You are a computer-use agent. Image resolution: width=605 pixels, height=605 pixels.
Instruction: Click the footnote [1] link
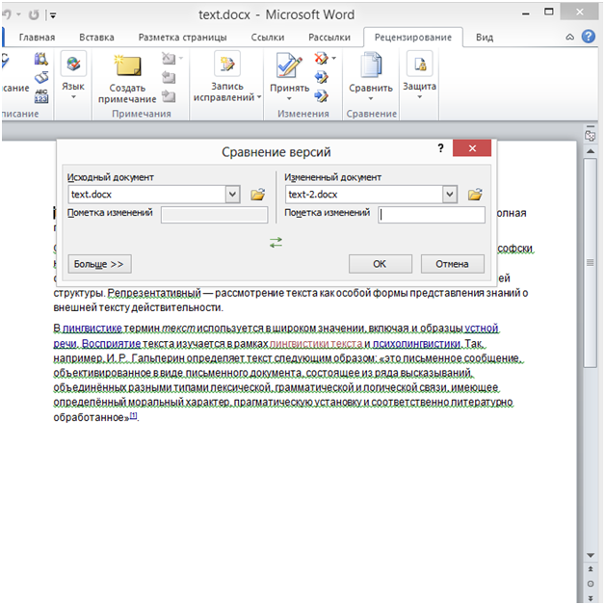(x=133, y=415)
